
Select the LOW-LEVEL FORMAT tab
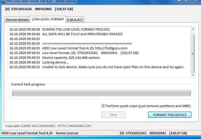[48, 19]
